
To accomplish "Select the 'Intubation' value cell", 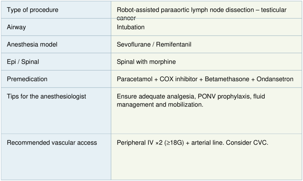I will [130, 27].
